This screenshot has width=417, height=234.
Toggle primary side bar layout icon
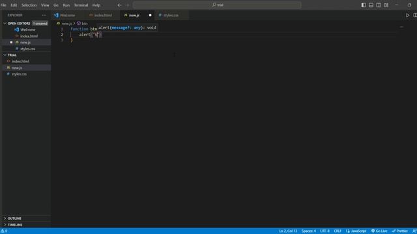coord(364,5)
